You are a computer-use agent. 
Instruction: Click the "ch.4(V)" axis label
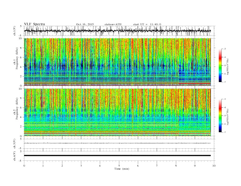tap(15, 156)
